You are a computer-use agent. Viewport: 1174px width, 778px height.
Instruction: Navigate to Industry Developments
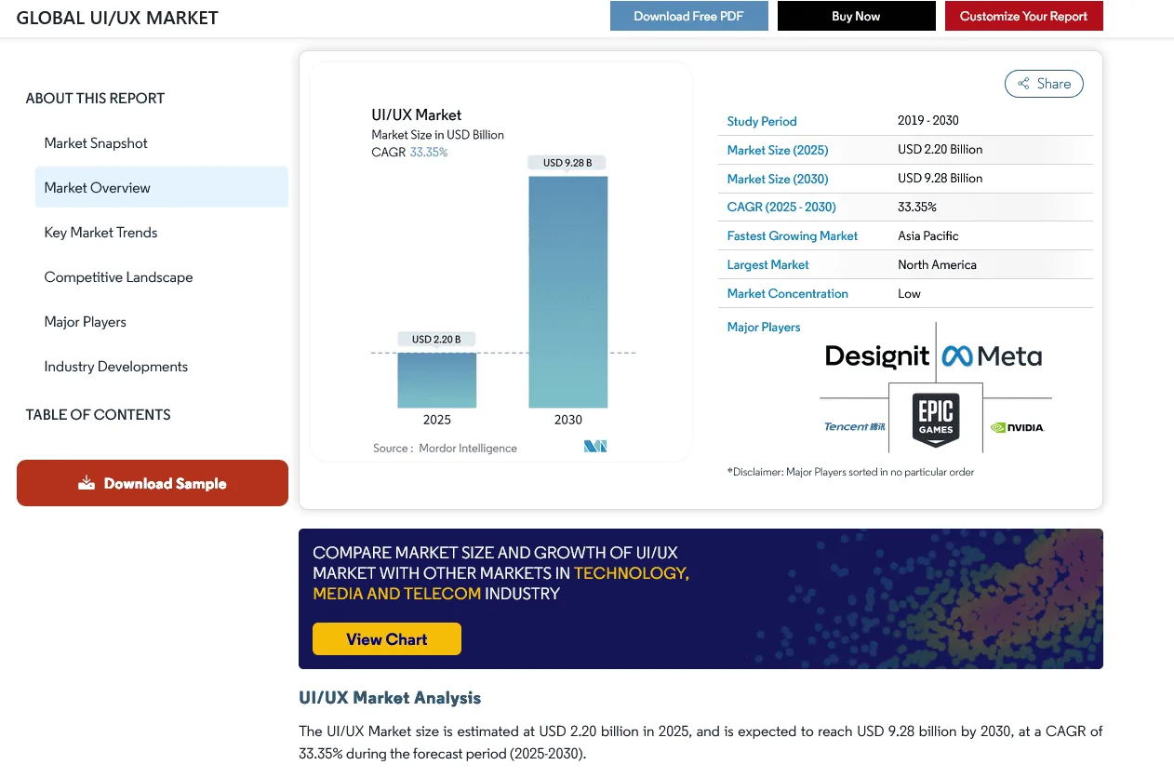coord(115,367)
